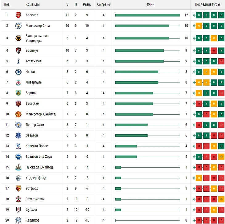225x224 pixels.
Task: Click Manchester City's orange Н draw result box
Action: [199, 26]
